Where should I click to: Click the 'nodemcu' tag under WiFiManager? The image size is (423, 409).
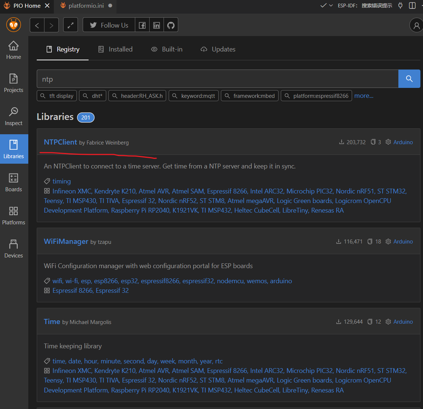230,281
